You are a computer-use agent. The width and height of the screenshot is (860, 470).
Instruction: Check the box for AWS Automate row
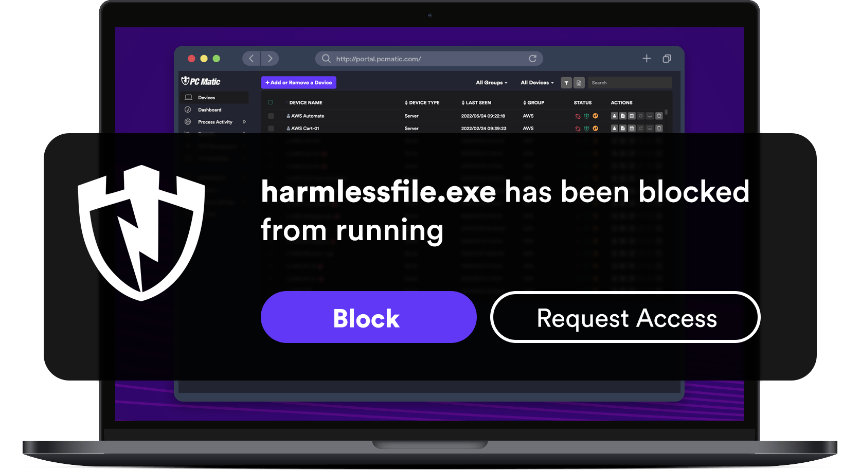tap(271, 116)
